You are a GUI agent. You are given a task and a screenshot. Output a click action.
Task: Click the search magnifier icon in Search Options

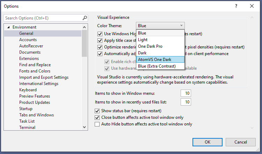coord(85,18)
